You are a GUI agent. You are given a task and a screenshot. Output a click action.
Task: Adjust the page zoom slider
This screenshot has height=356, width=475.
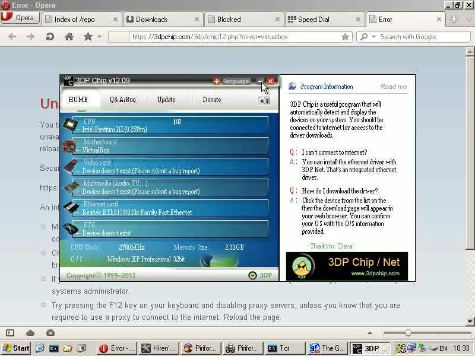click(408, 333)
